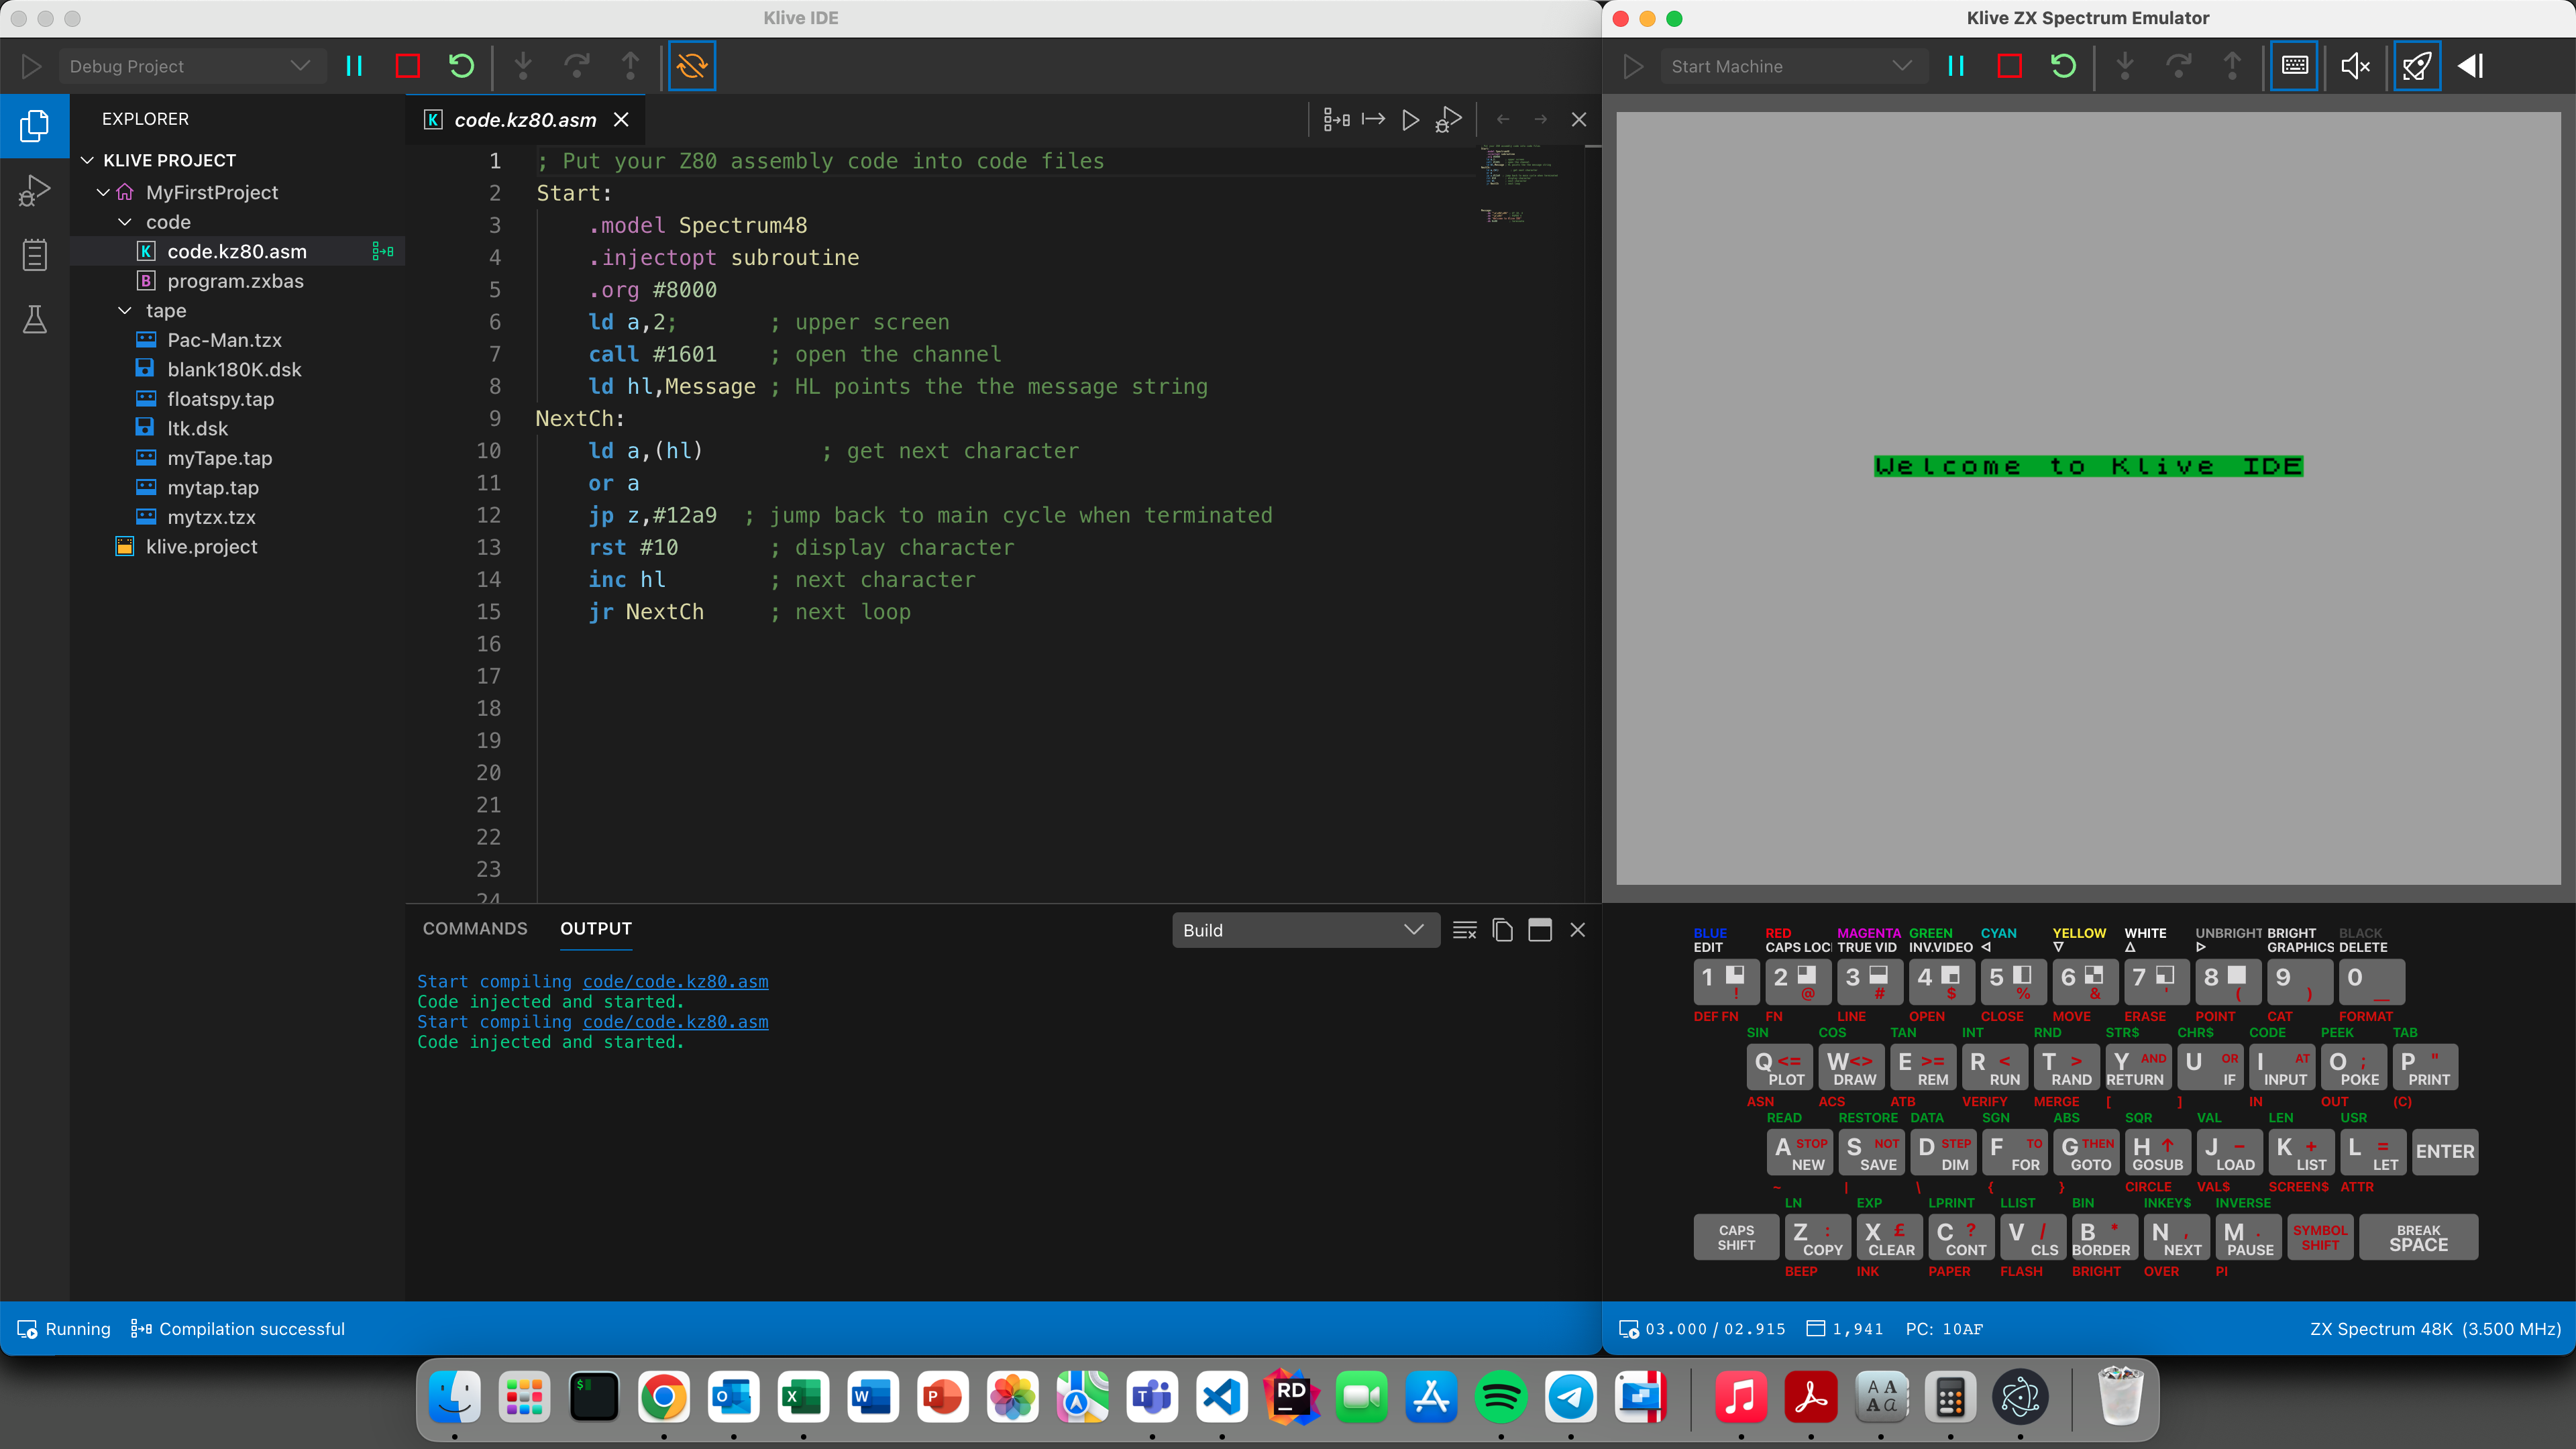Image resolution: width=2576 pixels, height=1449 pixels.
Task: Select blank180K.dsk in the explorer
Action: point(234,370)
